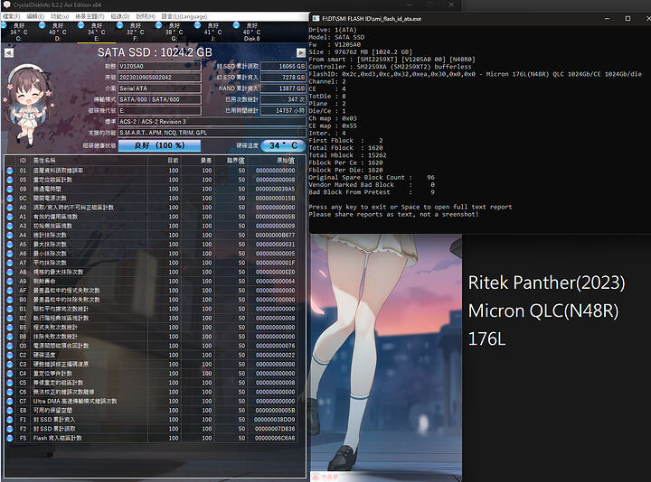Select the C7 Ultra DMA error attribute row

[x=151, y=401]
